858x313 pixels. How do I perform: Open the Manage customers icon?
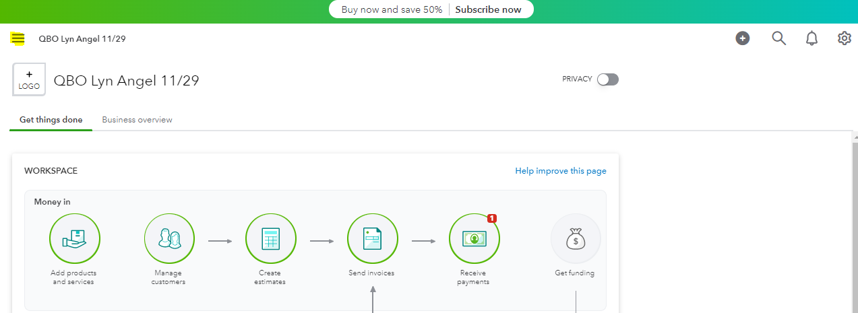tap(169, 239)
